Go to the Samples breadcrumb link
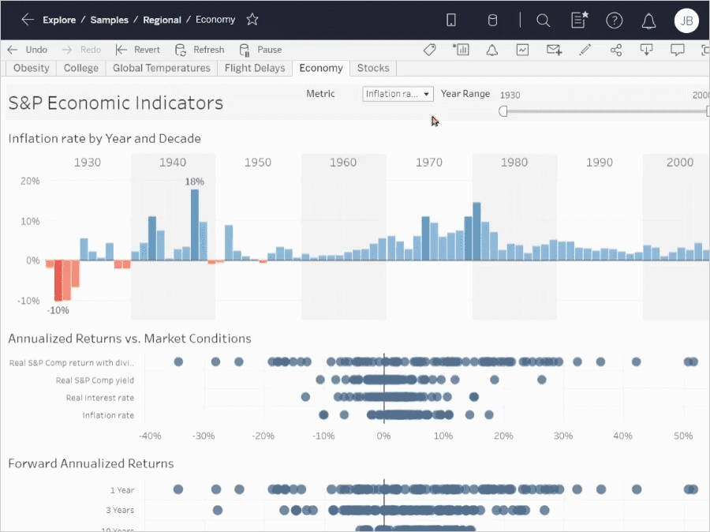710x532 pixels. tap(109, 20)
